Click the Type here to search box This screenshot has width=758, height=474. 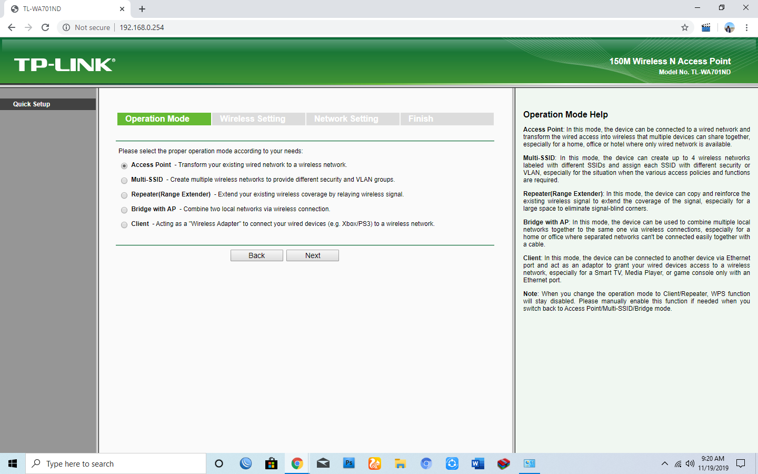[116, 463]
